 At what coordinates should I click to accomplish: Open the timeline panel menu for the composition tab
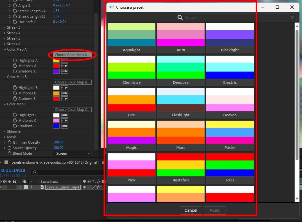point(103,163)
